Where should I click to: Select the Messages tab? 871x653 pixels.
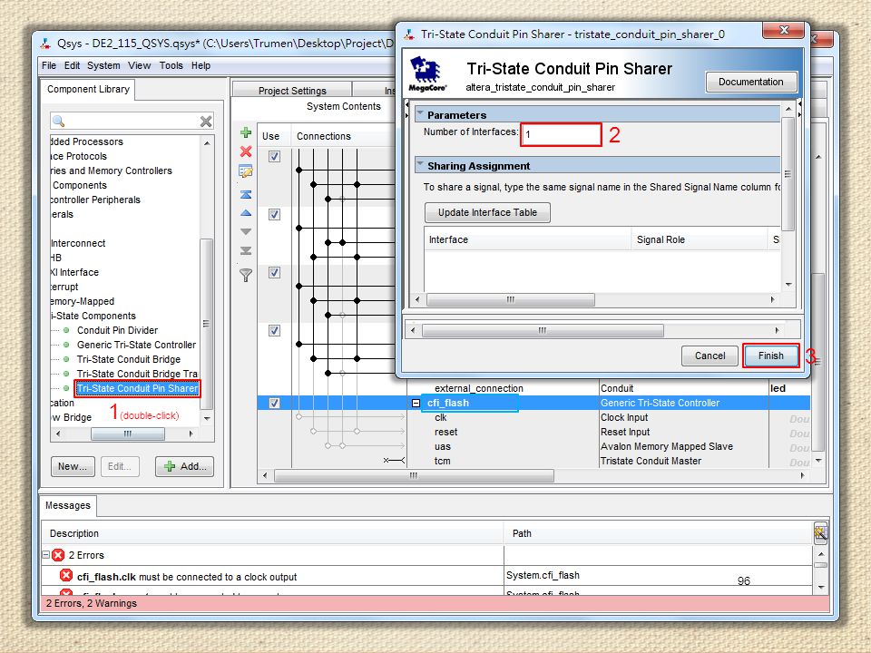(x=68, y=505)
